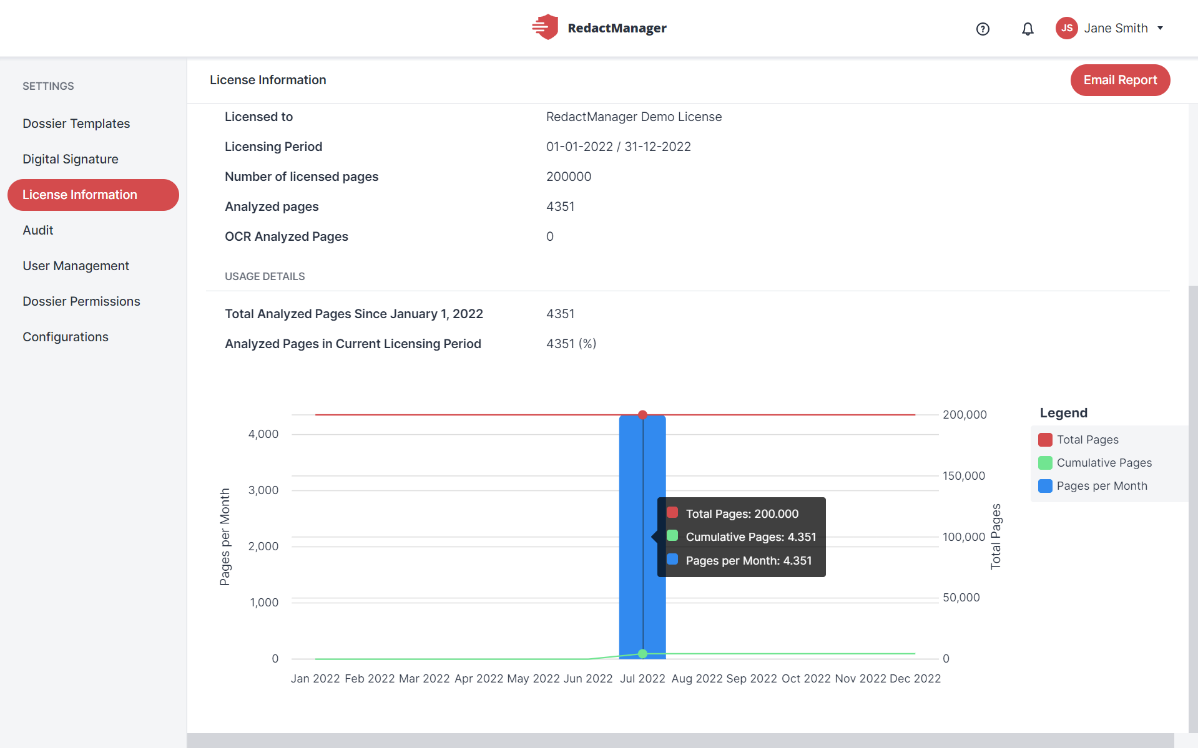
Task: Click the Jane Smith username
Action: (1116, 28)
